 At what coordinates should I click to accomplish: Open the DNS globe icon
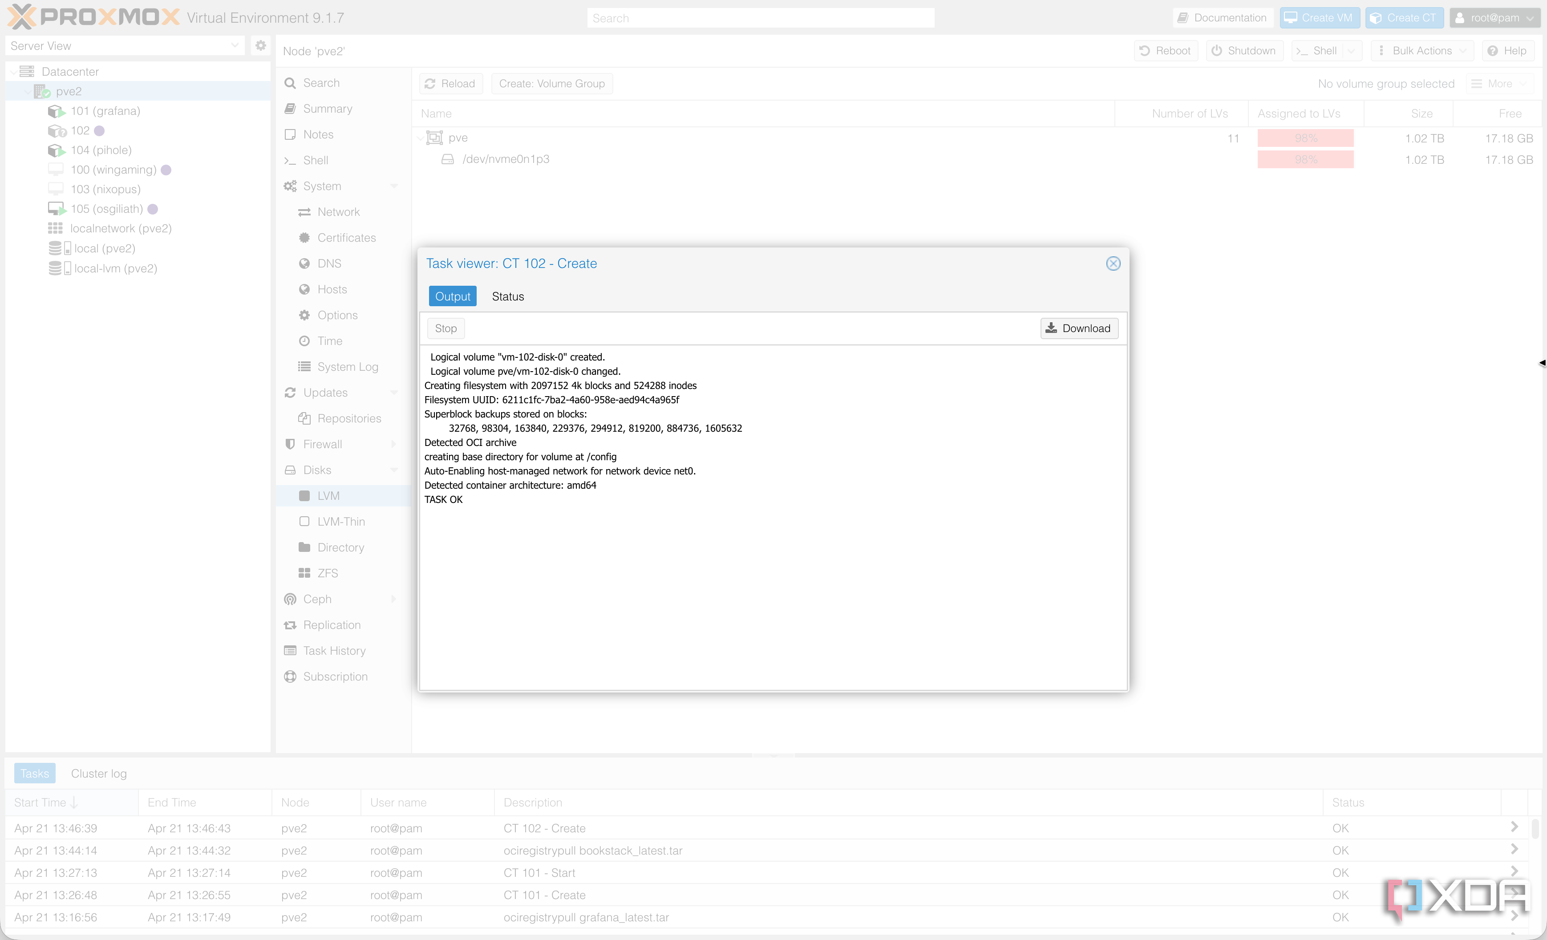[304, 264]
